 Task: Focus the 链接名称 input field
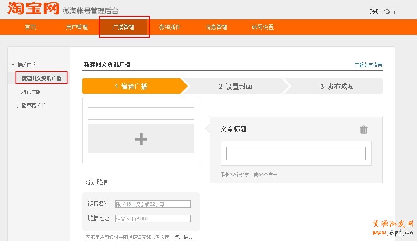(153, 204)
